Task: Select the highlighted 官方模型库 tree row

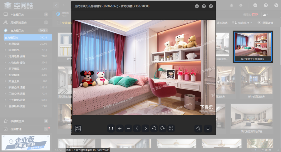Action: 28,38
